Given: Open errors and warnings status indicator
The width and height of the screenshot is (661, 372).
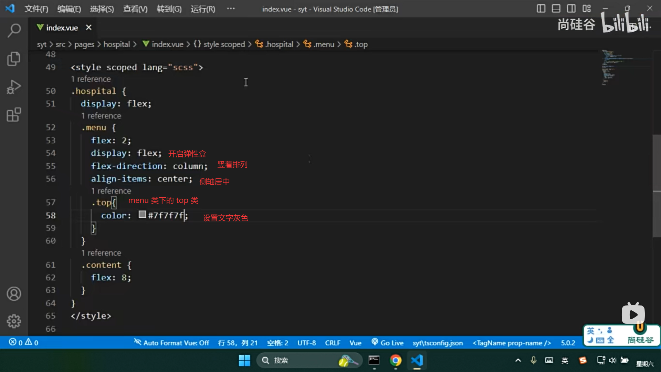Looking at the screenshot, I should [x=23, y=342].
